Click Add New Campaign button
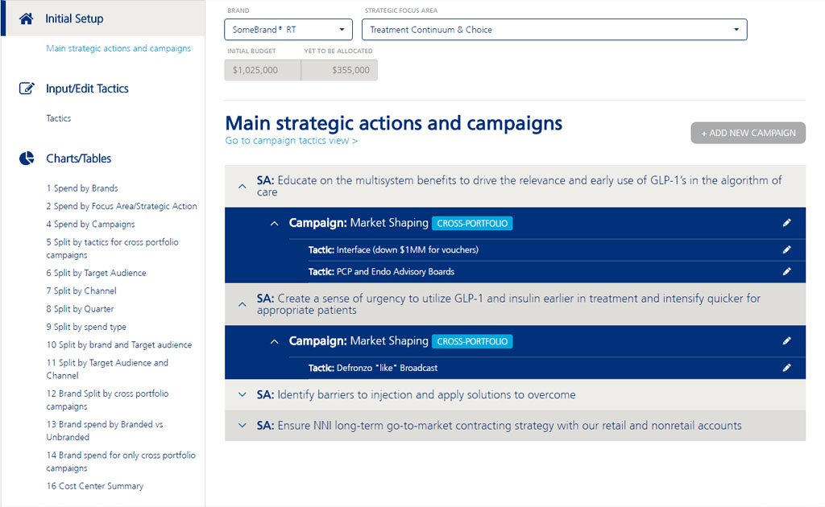Image resolution: width=825 pixels, height=507 pixels. pyautogui.click(x=748, y=133)
